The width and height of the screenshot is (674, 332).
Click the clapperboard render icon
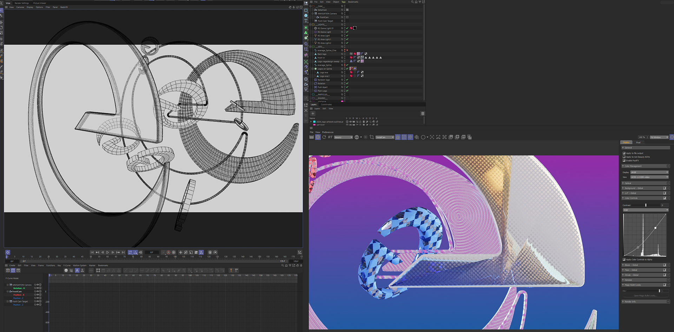pos(311,137)
